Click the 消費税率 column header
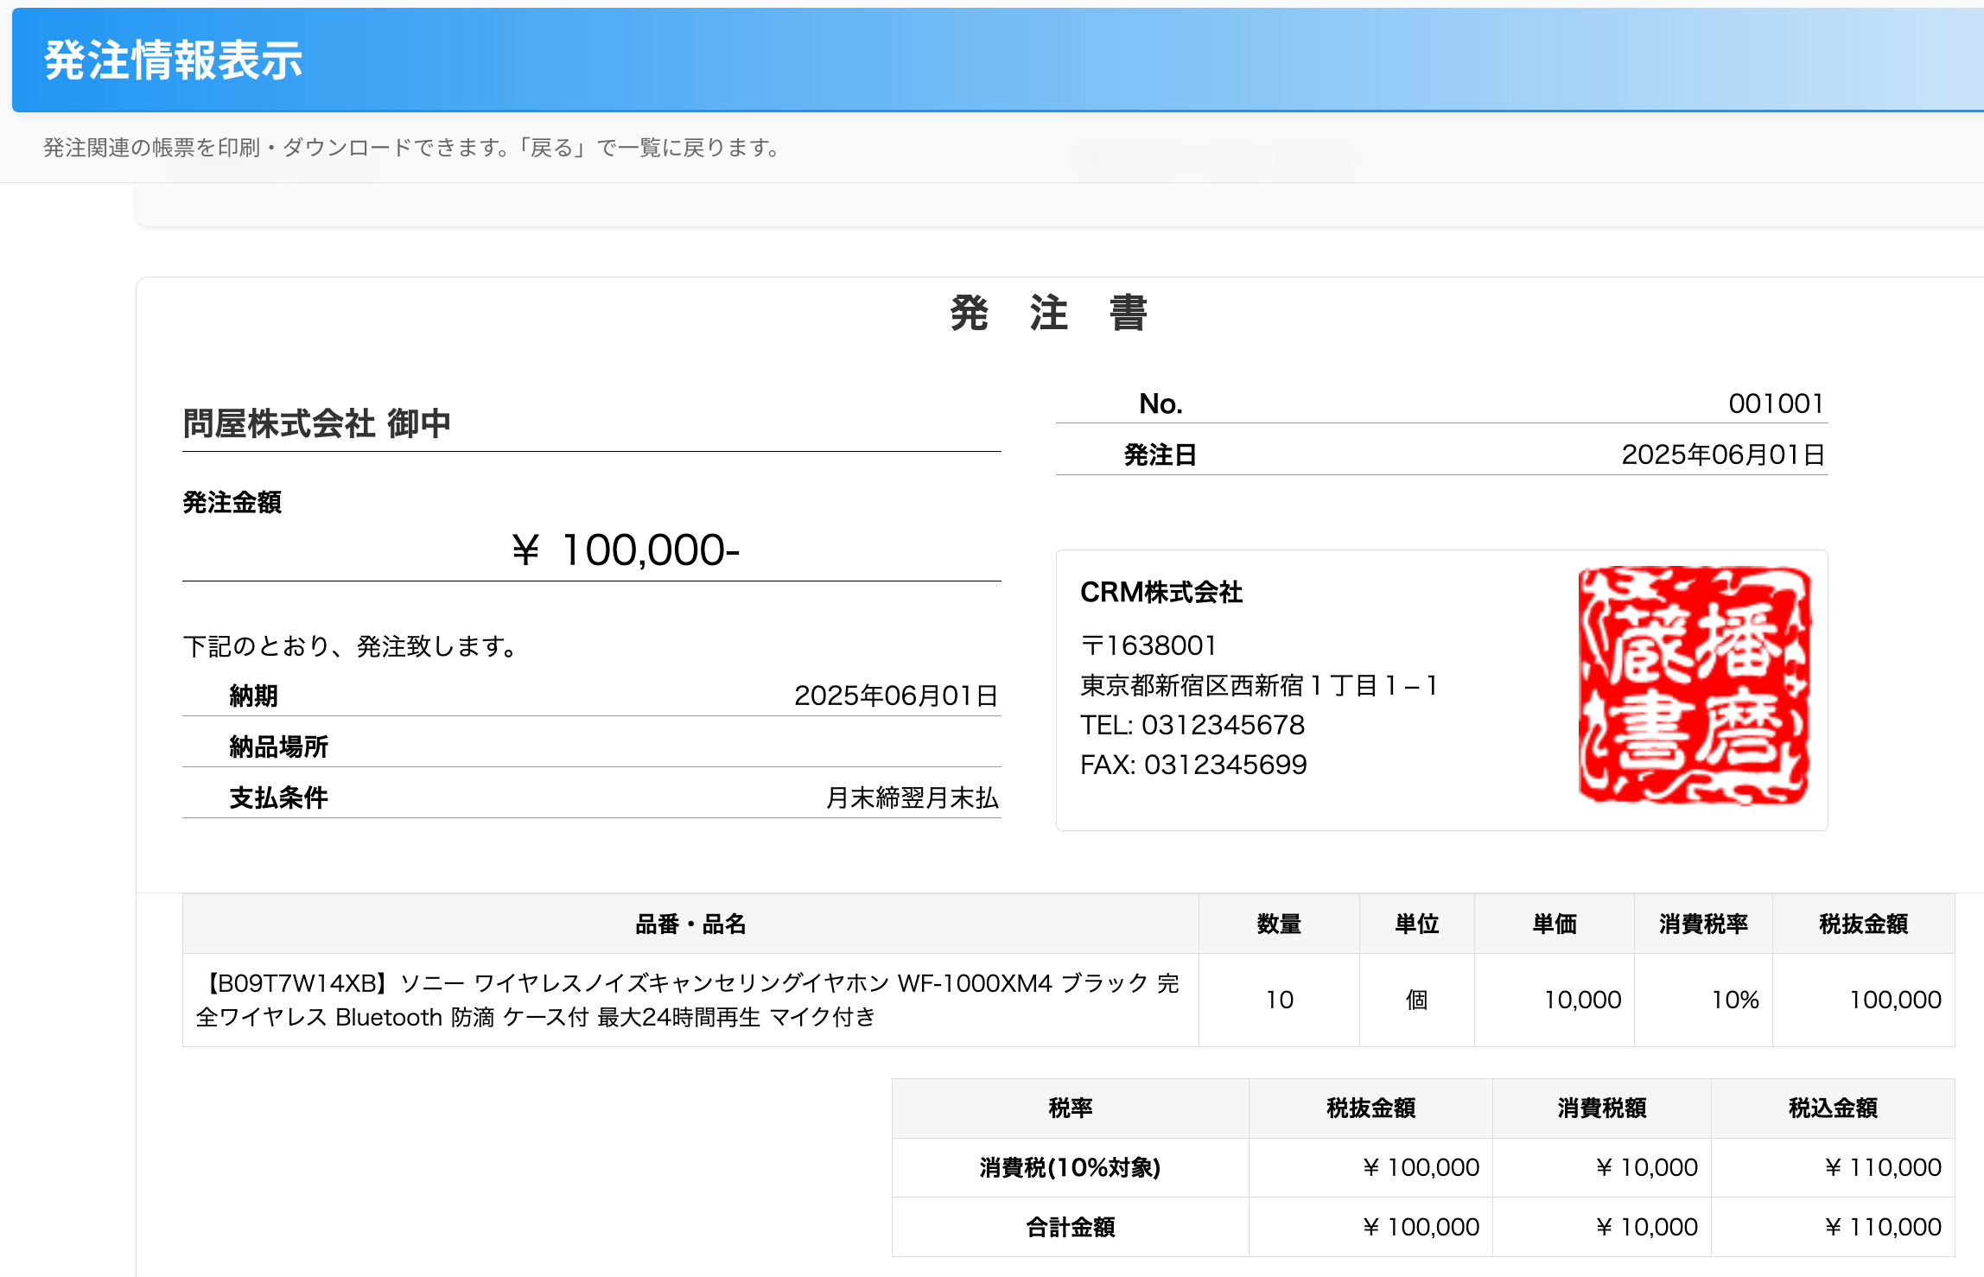 (x=1702, y=924)
